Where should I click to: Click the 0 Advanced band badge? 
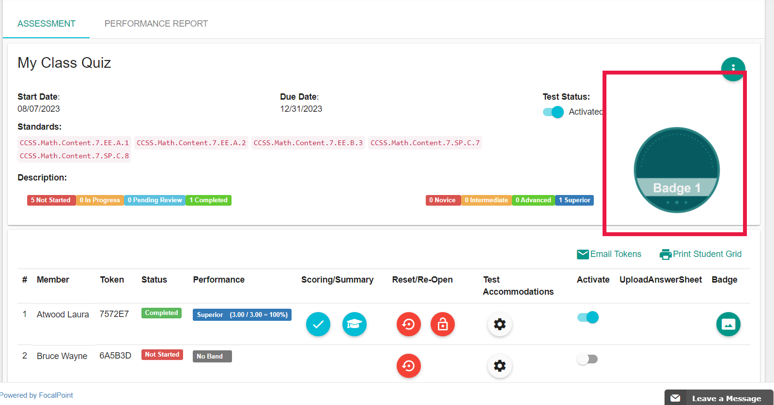tap(533, 200)
